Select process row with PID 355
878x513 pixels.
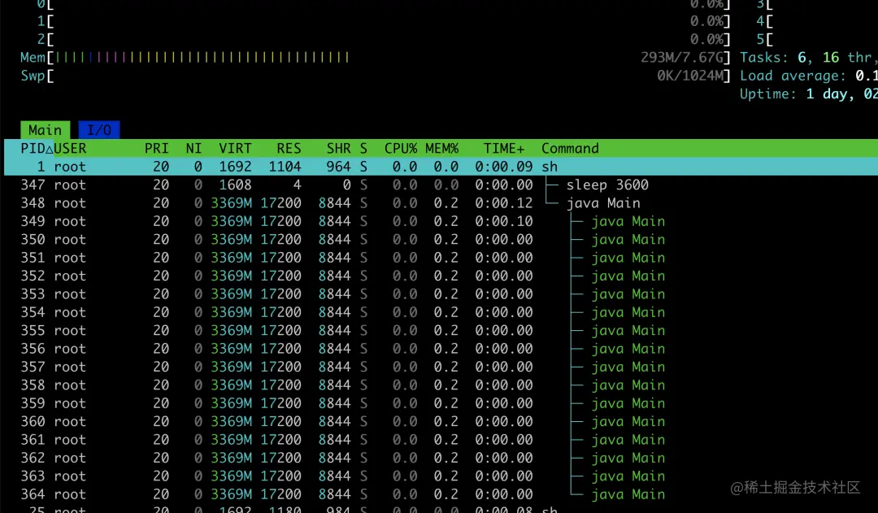click(441, 330)
